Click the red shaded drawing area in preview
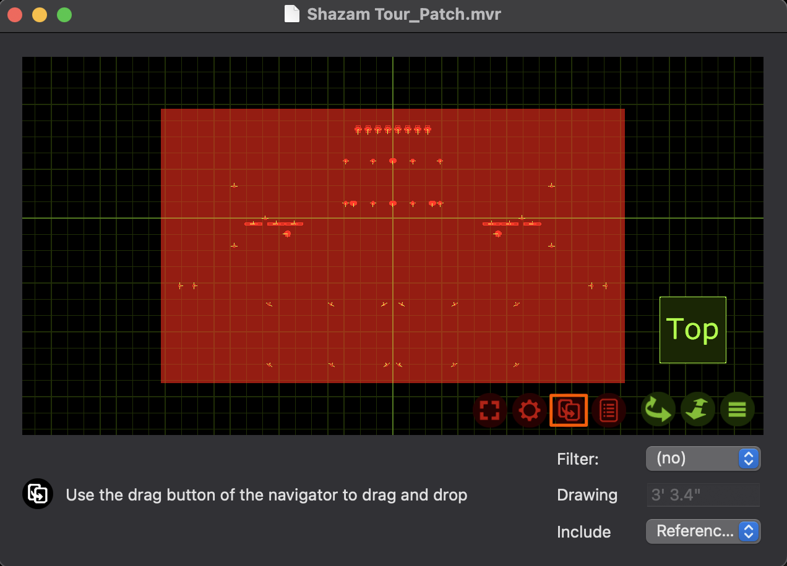Viewport: 787px width, 566px height. 309,334
